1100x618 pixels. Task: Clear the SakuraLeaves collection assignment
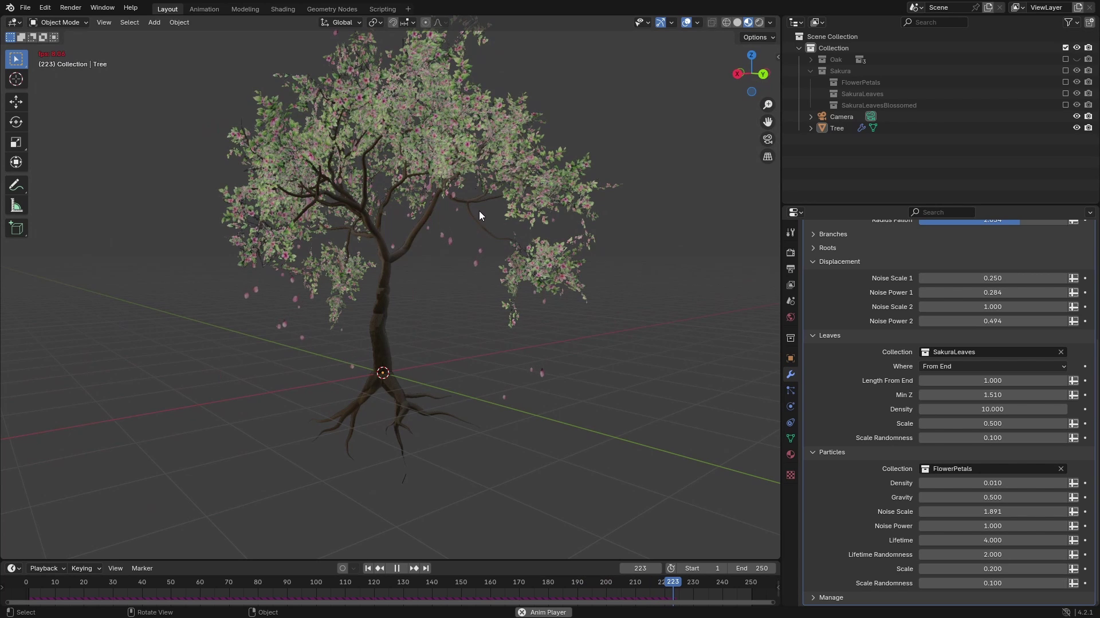pos(1060,352)
